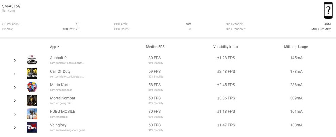Expand the Mario Kart row chevron
The height and width of the screenshot is (137, 336).
pyautogui.click(x=15, y=87)
